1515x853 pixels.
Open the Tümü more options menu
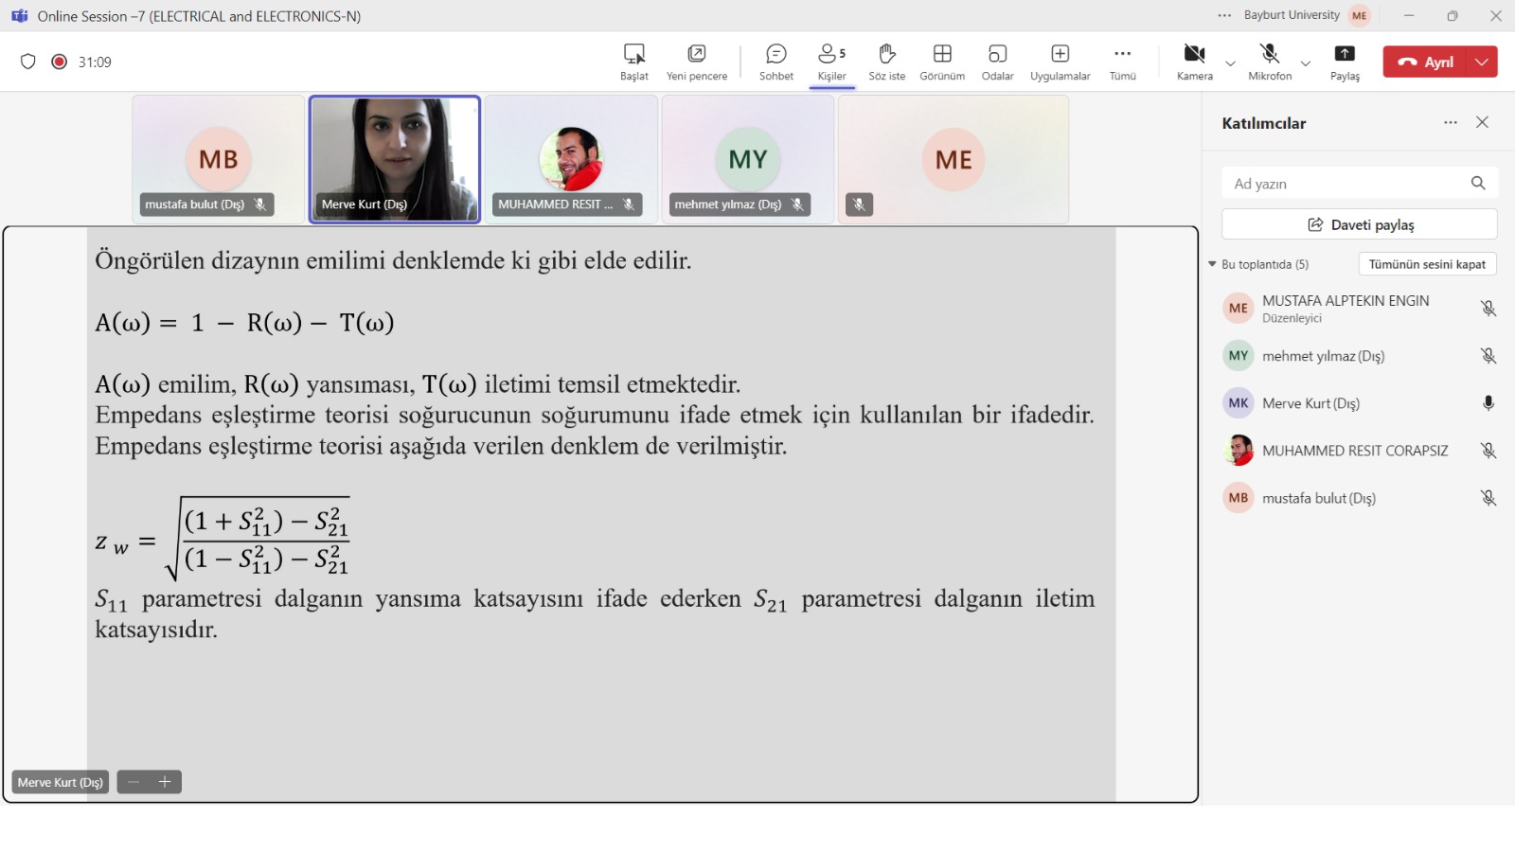(1122, 62)
